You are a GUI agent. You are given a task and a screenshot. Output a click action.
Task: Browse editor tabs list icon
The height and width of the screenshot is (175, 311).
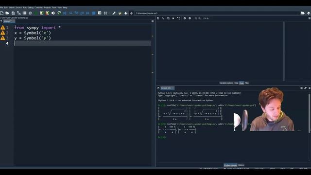pos(1,21)
